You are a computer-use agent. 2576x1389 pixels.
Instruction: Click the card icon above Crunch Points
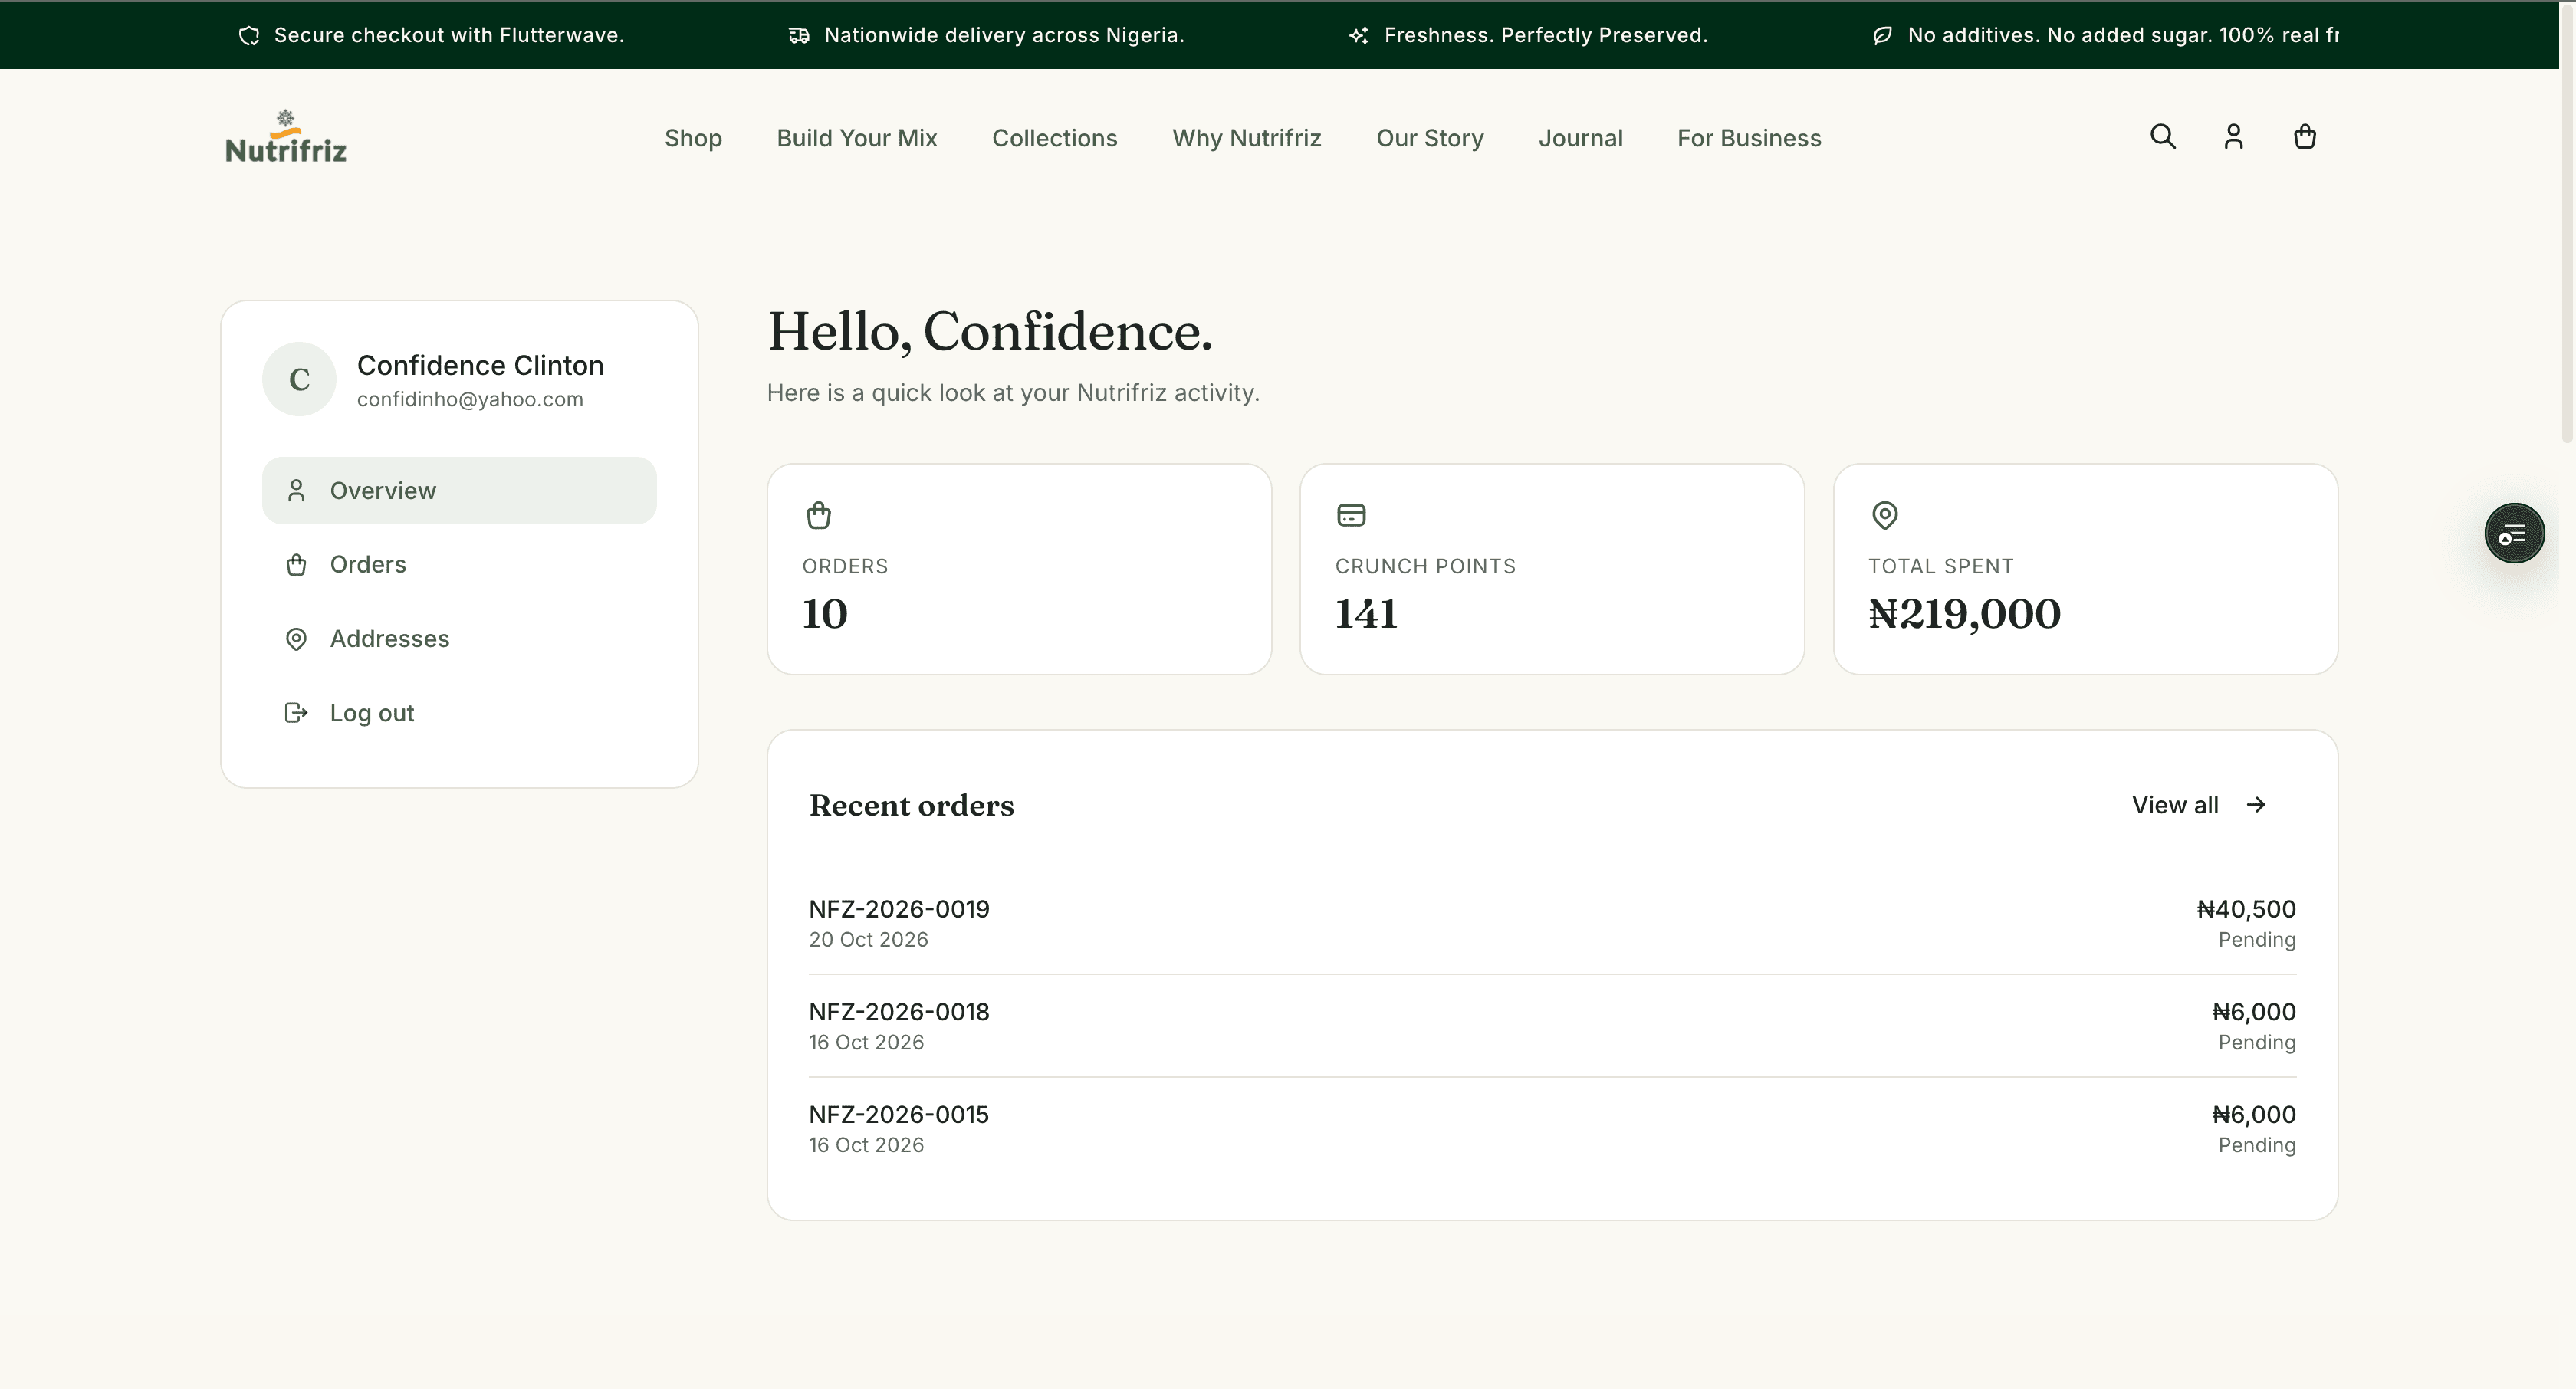tap(1351, 515)
